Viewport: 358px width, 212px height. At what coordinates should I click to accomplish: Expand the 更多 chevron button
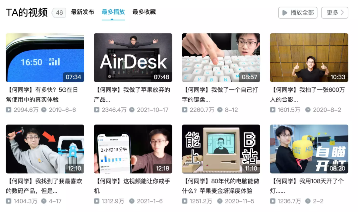pos(334,13)
